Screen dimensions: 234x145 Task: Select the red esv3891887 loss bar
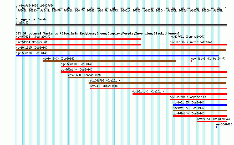click(x=198, y=45)
